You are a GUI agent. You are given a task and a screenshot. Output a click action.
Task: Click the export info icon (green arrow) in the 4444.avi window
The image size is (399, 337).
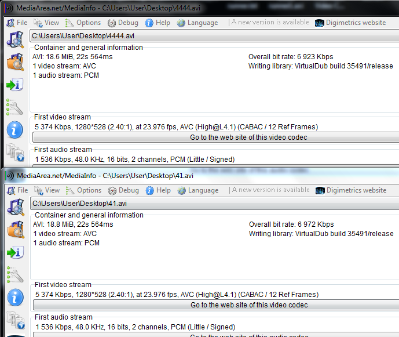point(14,85)
